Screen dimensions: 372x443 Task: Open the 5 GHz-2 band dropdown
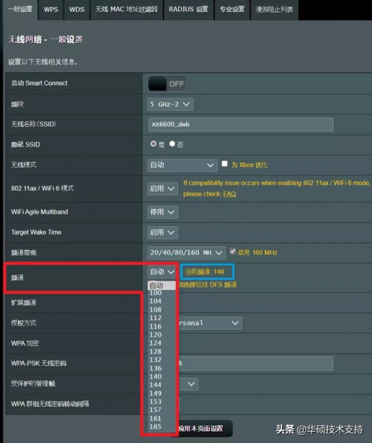tap(170, 104)
